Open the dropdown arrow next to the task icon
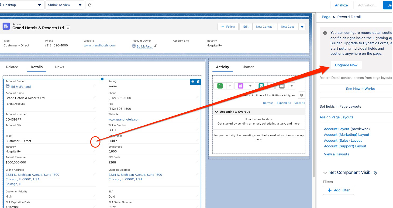Viewport: 393px width, 208px height. [230, 86]
